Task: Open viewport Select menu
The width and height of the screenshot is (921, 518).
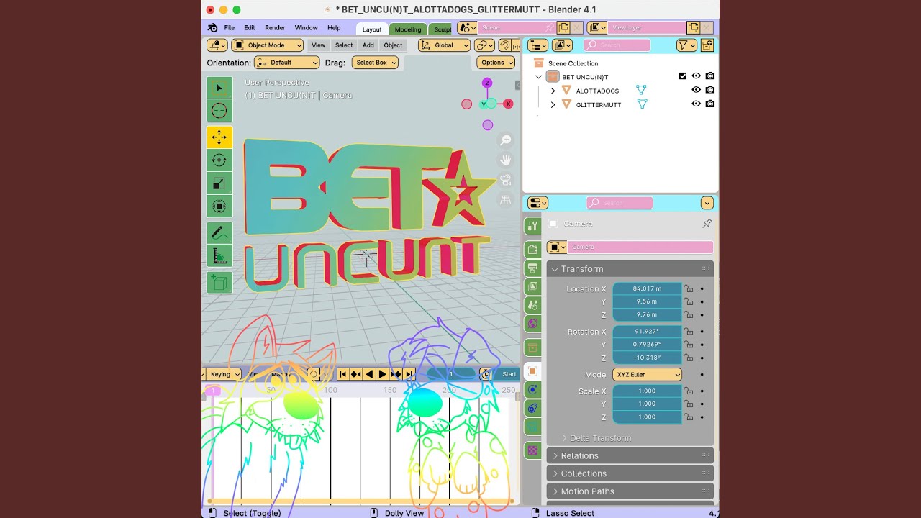Action: [x=344, y=45]
